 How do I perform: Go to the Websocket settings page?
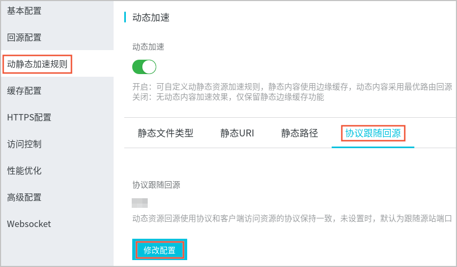pos(29,224)
